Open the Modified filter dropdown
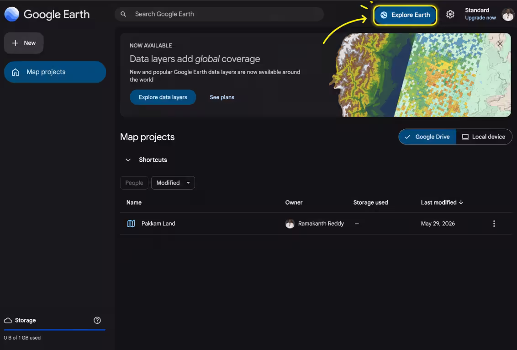The height and width of the screenshot is (350, 517). (173, 183)
